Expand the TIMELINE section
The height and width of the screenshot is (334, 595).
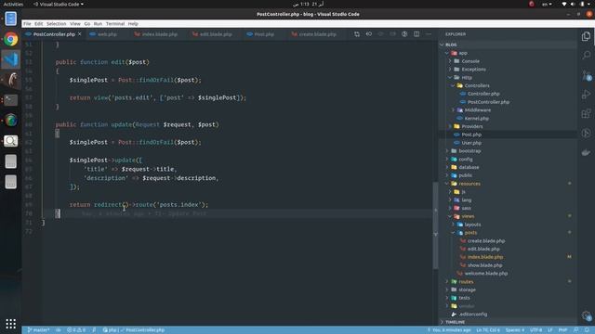click(x=509, y=322)
